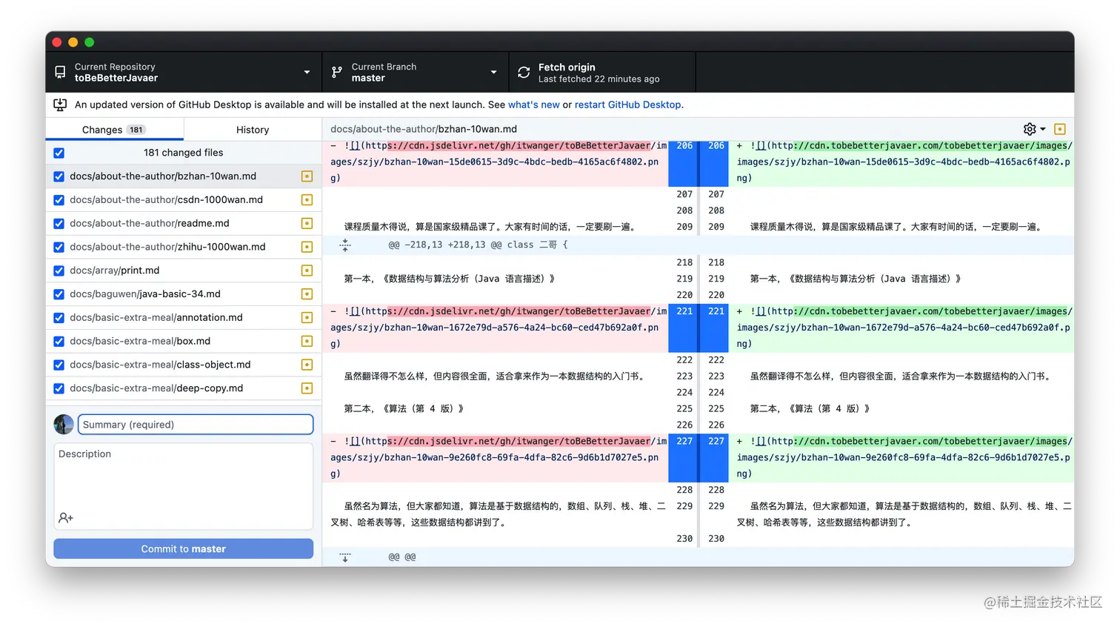1120x627 pixels.
Task: Uncheck class-object.md file checkbox
Action: pyautogui.click(x=59, y=365)
